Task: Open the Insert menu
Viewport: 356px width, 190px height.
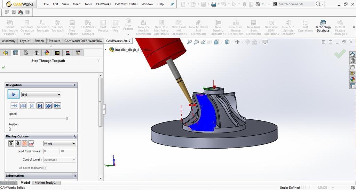Action: coord(77,4)
